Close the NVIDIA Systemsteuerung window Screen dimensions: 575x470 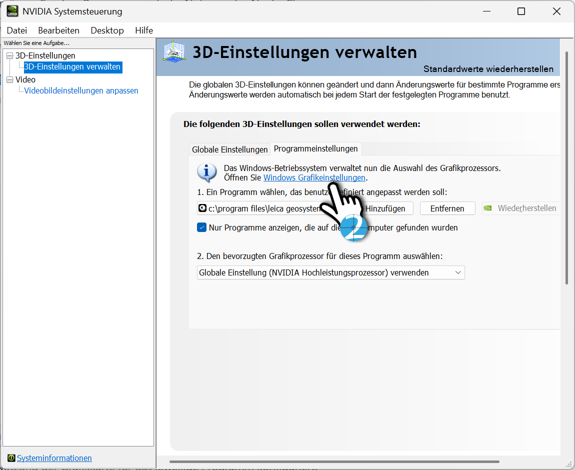556,11
